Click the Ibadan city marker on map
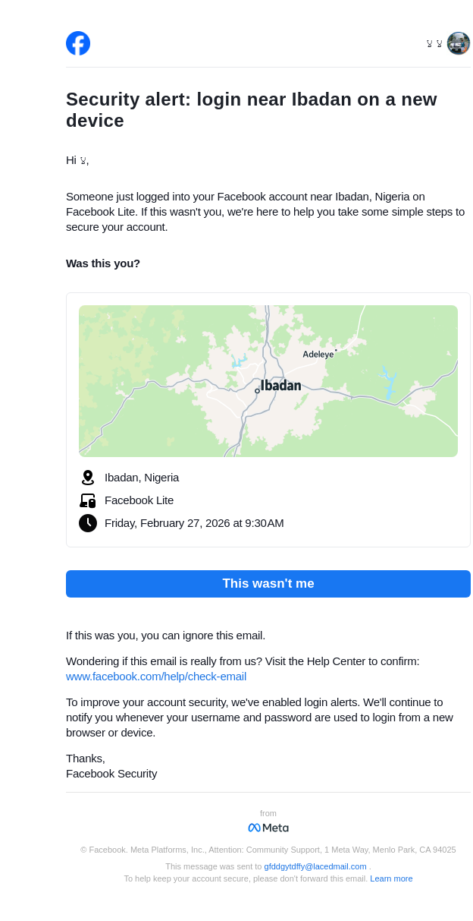Screen dimensions: 473x921 (258, 391)
